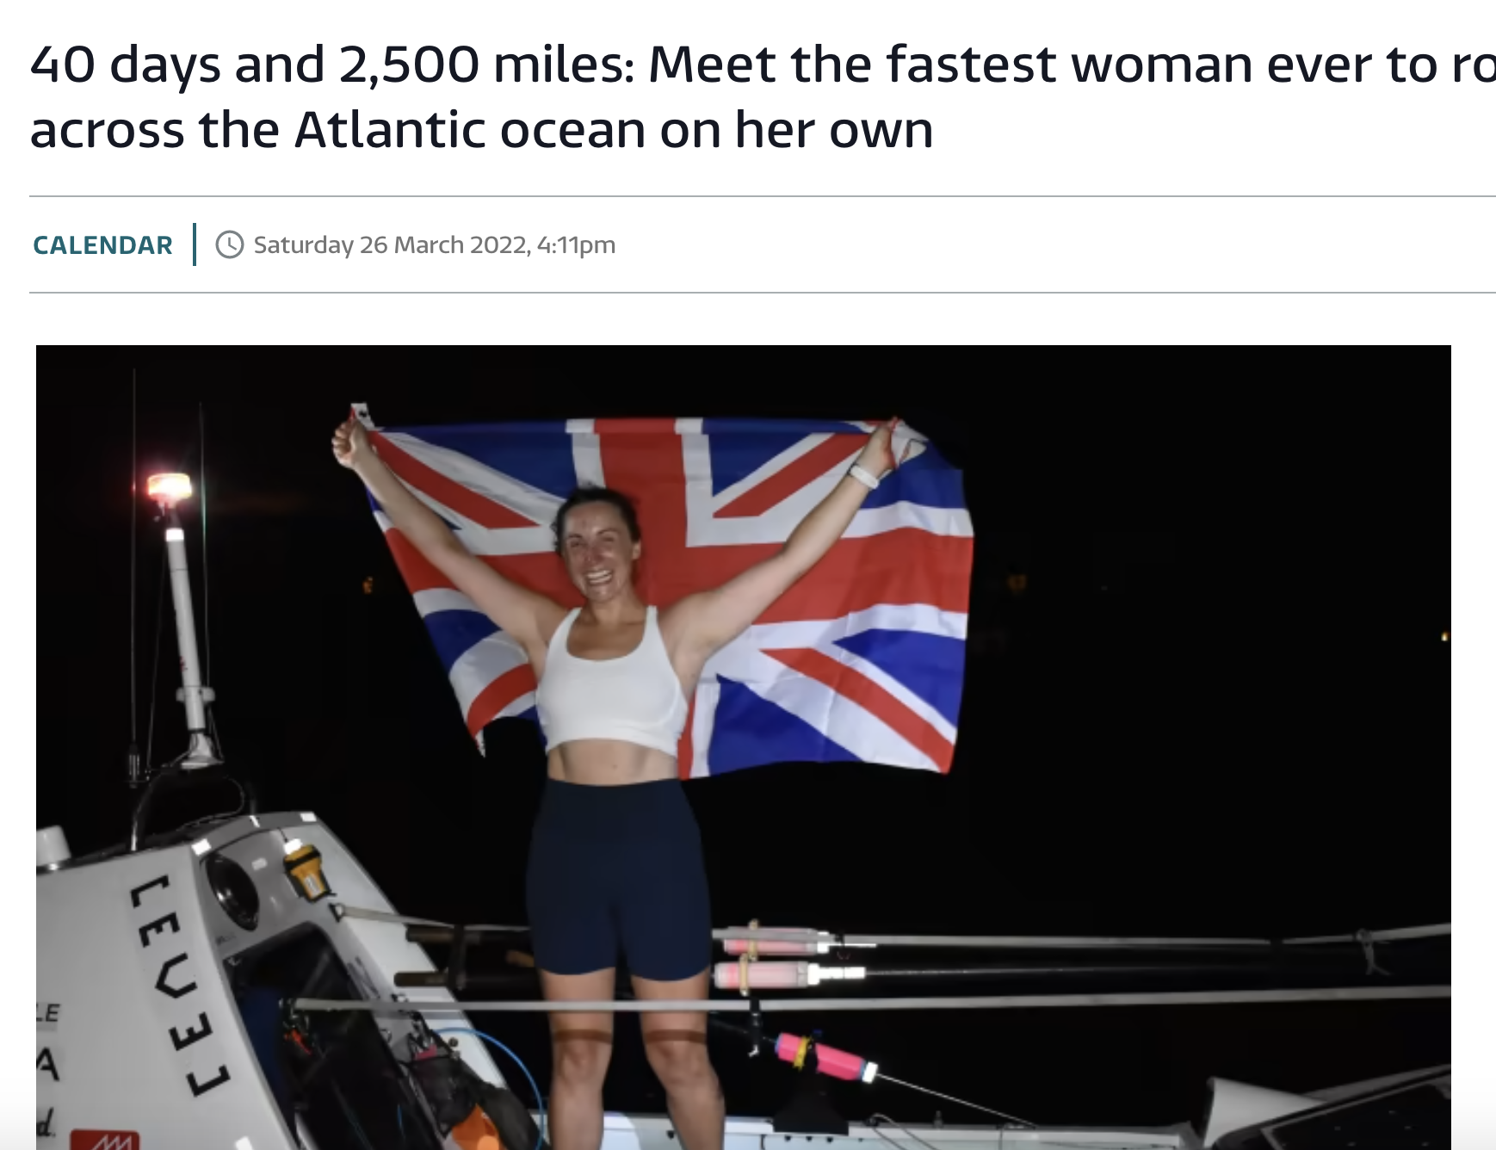Open the article's main photo
This screenshot has width=1496, height=1150.
(x=744, y=747)
